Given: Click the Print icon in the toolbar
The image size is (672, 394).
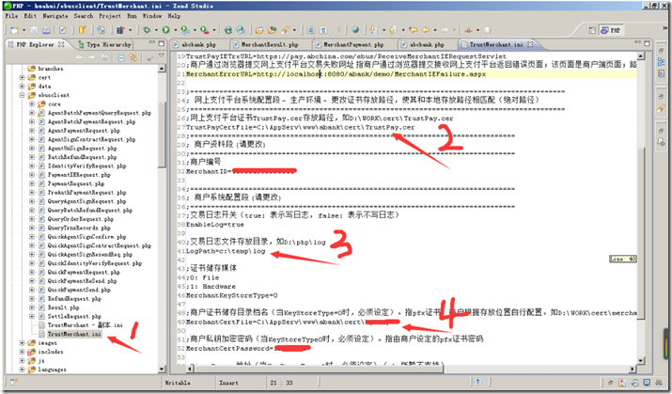Looking at the screenshot, I should click(x=46, y=30).
